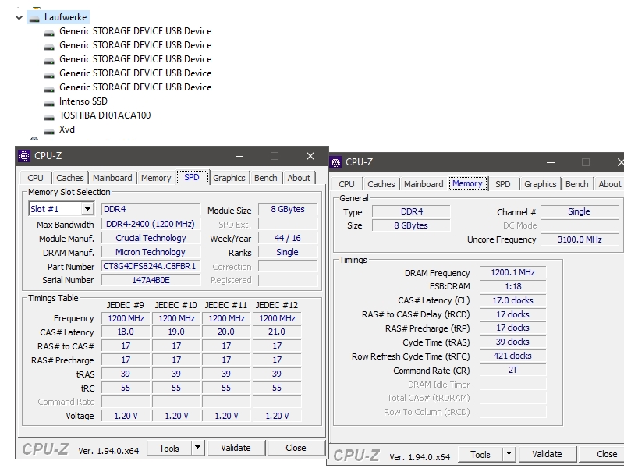
Task: Open the Bench tab in left CPU-Z window
Action: click(265, 178)
